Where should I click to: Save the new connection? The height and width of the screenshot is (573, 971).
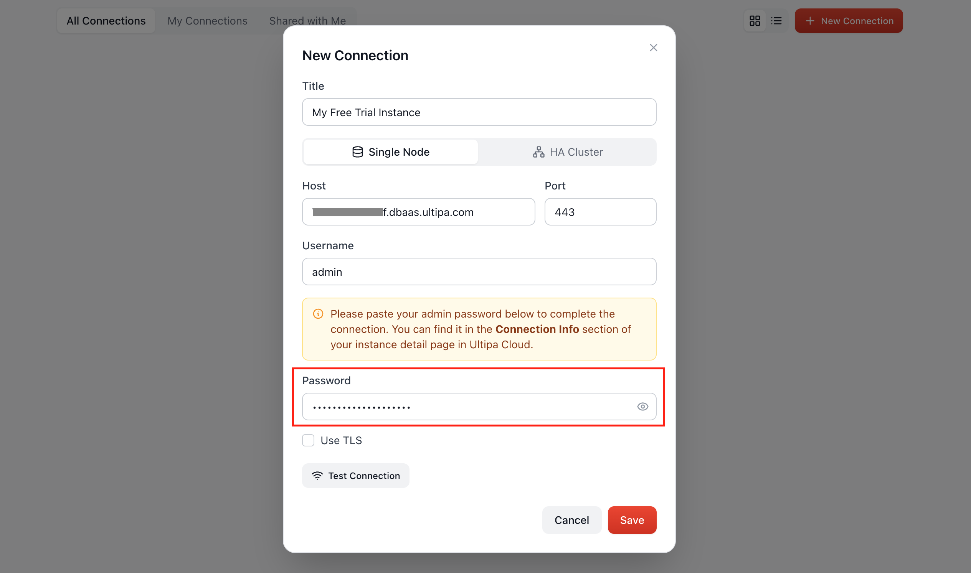(x=632, y=520)
